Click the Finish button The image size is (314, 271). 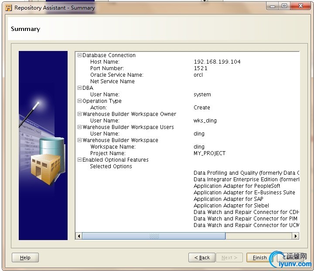click(259, 257)
